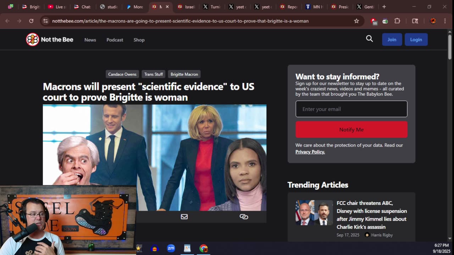This screenshot has width=454, height=255.
Task: Switch to the X Gentle tab
Action: (x=366, y=7)
